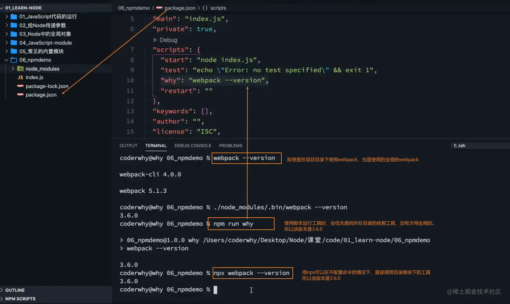This screenshot has height=304, width=510.
Task: Click the npm icon beside package.json in explorer
Action: (x=20, y=94)
